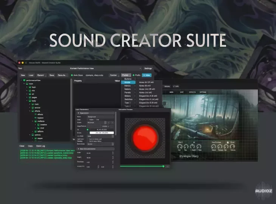The width and height of the screenshot is (276, 204).
Task: Click the red button in Interactive Preview
Action: [x=145, y=138]
